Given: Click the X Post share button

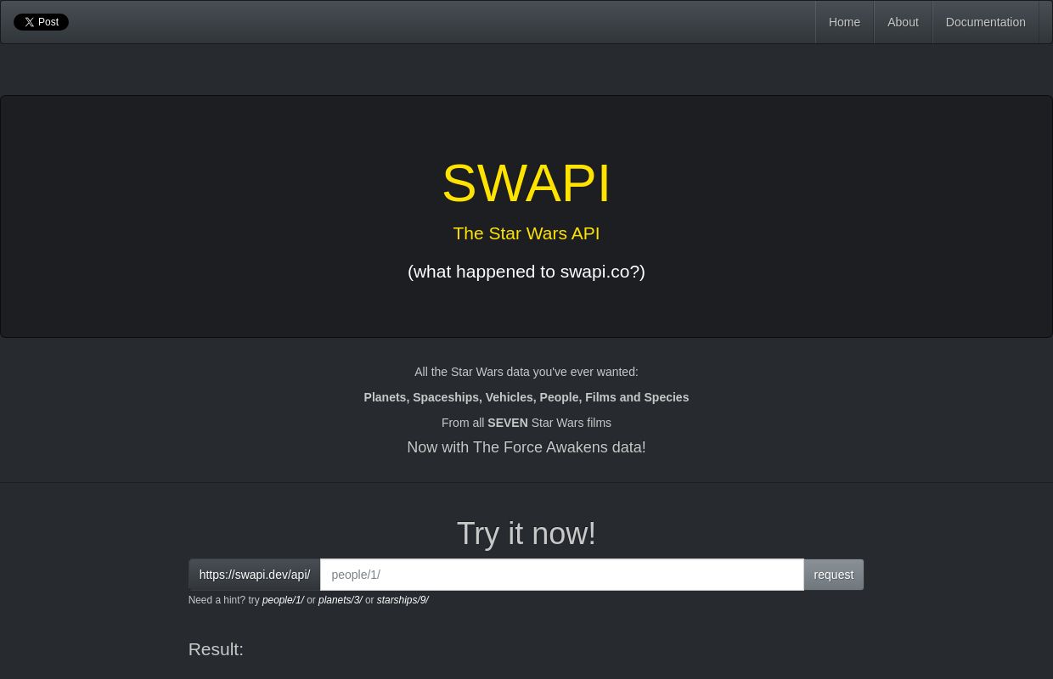Looking at the screenshot, I should coord(41,22).
